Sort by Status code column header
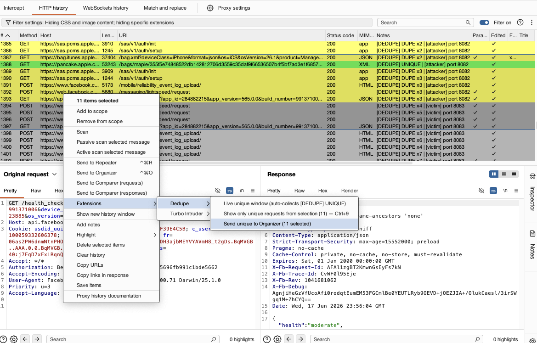 (340, 35)
